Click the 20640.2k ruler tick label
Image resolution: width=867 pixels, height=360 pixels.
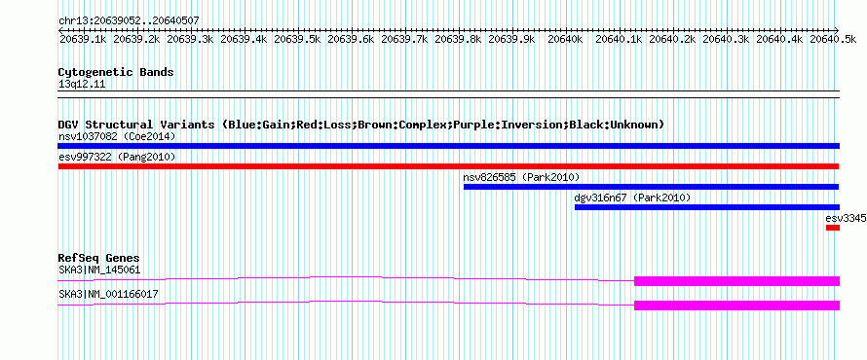point(672,39)
